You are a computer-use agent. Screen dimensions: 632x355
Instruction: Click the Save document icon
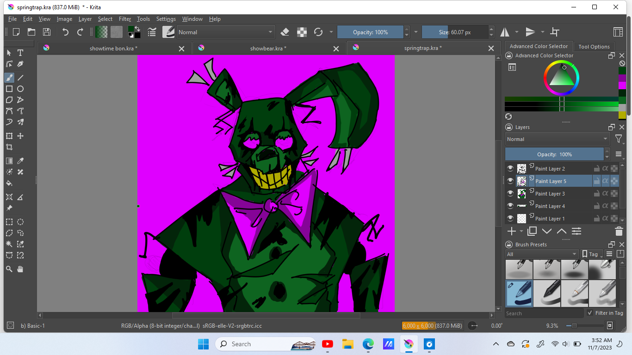tap(47, 32)
